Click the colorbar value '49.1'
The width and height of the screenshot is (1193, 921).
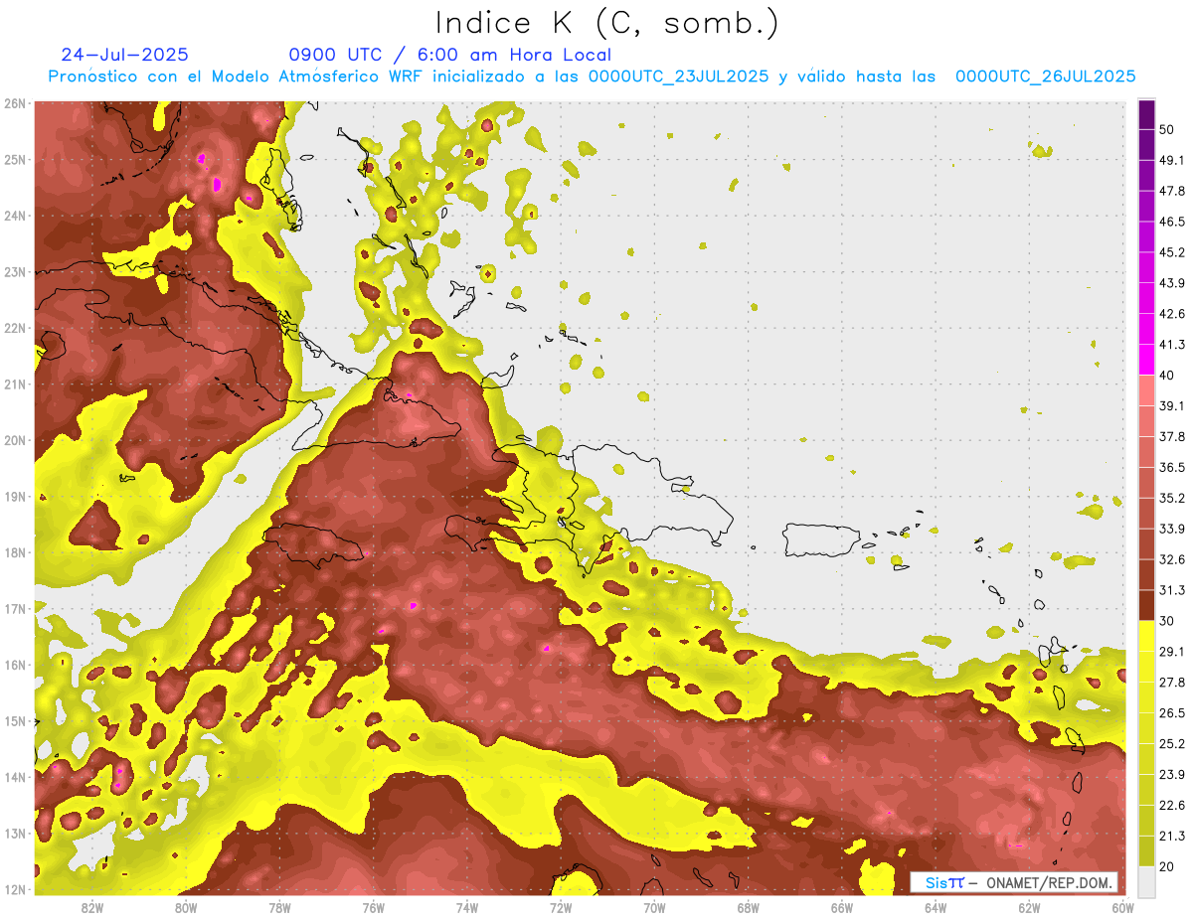click(1172, 160)
